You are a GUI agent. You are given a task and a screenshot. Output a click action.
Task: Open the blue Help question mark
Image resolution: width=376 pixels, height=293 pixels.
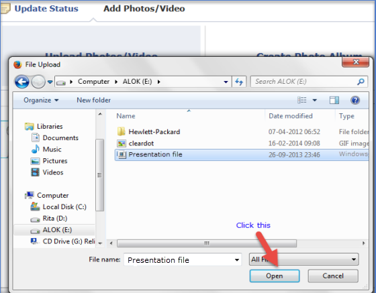[x=355, y=100]
